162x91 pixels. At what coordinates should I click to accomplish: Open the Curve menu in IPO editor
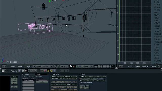pyautogui.click(x=153, y=66)
